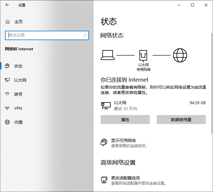Focus the 查找设置 search box
The image size is (213, 192).
[47, 35]
